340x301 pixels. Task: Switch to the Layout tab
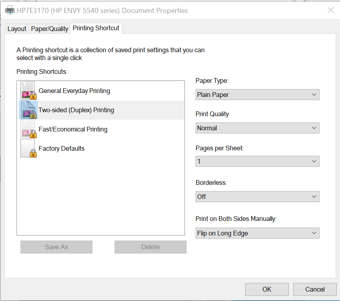click(17, 28)
